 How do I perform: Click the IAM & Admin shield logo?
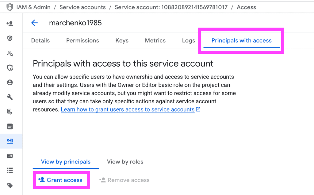pyautogui.click(x=10, y=7)
